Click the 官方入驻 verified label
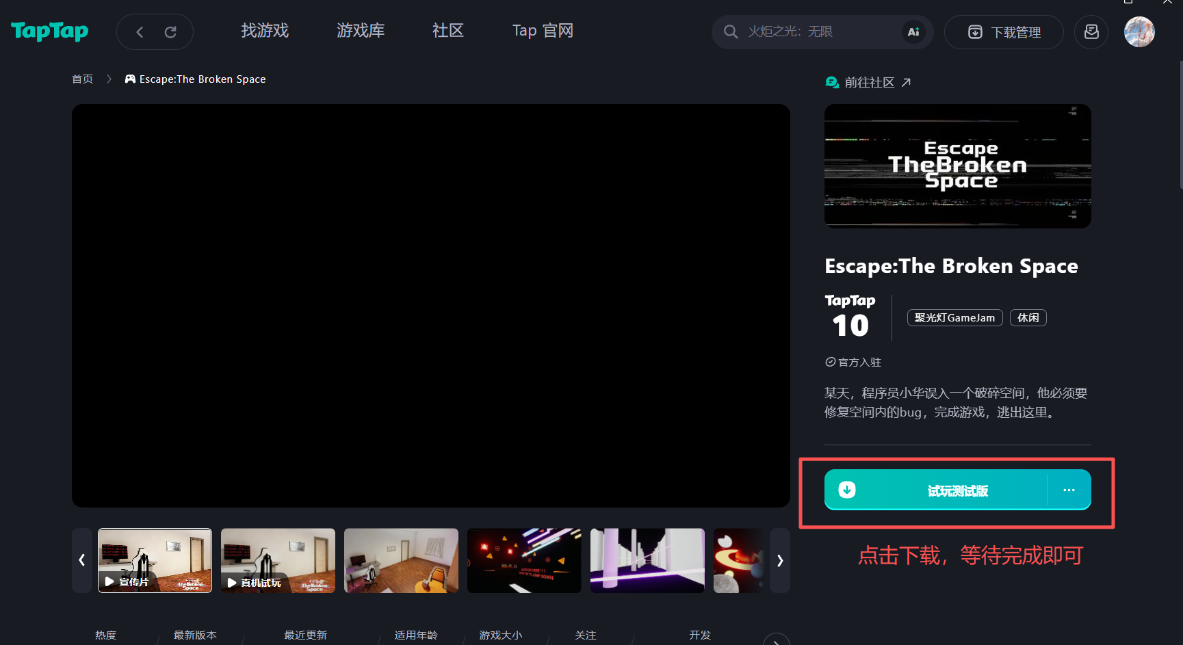Screen dimensions: 1183x645 coord(853,362)
